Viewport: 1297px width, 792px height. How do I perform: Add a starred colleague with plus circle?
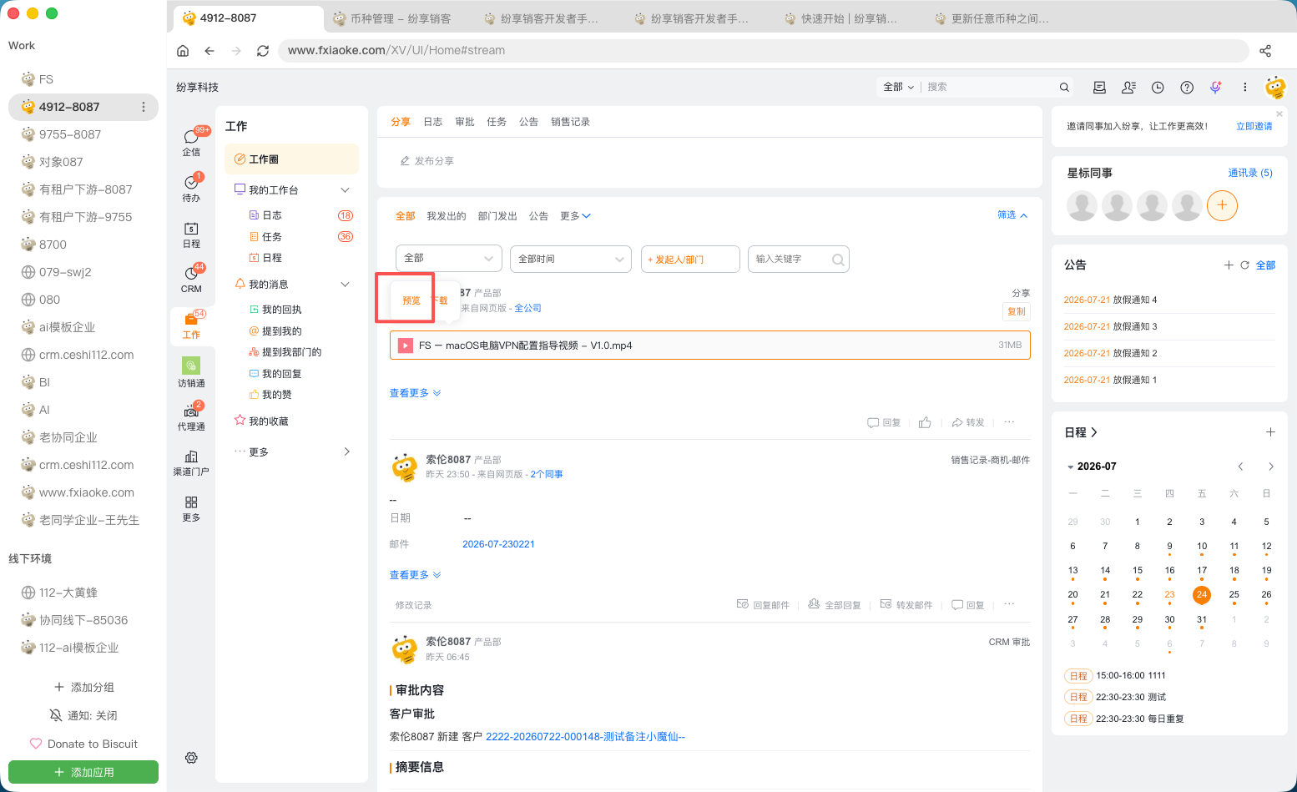coord(1222,205)
